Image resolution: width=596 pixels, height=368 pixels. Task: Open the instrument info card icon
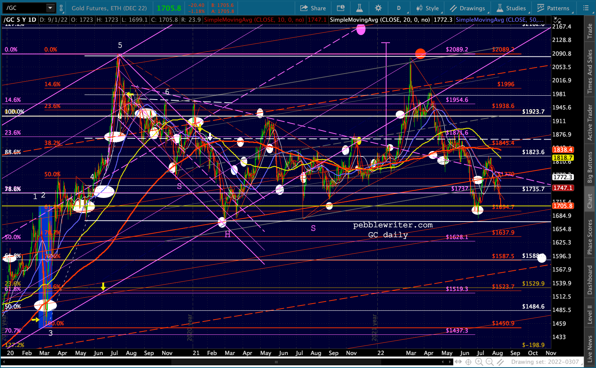341,8
